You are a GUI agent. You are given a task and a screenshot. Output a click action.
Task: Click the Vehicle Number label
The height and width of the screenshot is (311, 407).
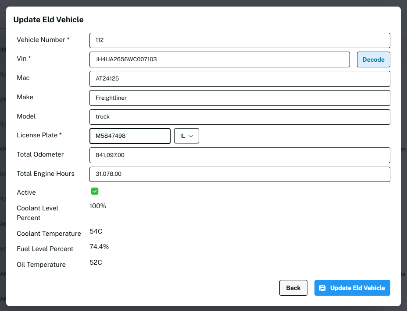tap(43, 40)
